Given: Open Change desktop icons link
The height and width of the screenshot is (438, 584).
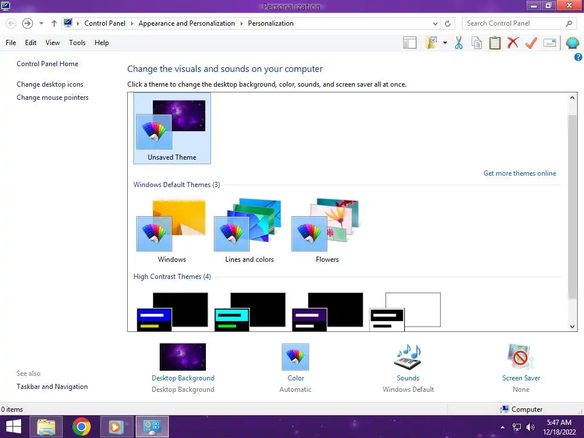Looking at the screenshot, I should coord(50,84).
